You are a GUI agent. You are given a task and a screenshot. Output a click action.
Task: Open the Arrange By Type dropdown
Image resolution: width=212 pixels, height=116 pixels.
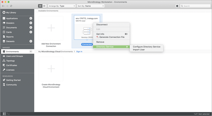click(62, 6)
